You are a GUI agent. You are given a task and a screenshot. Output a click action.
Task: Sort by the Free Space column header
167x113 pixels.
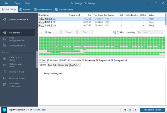[98, 15]
